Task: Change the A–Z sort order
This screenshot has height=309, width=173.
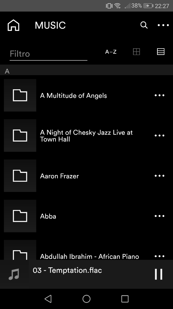Action: 111,52
